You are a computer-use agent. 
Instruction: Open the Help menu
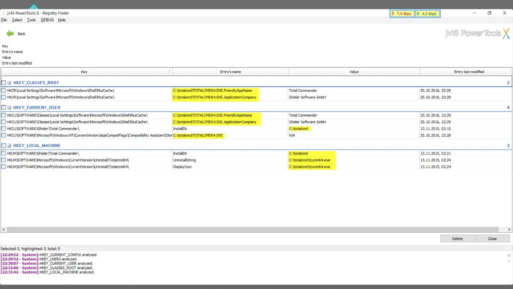tap(62, 20)
